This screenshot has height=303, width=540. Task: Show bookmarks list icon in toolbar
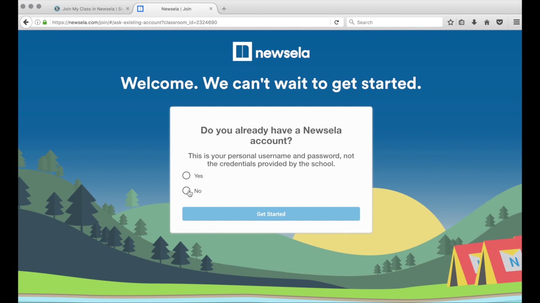[462, 22]
